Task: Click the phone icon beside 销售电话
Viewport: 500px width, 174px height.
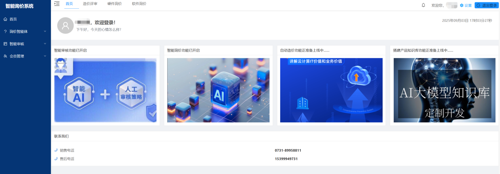Action: point(56,150)
